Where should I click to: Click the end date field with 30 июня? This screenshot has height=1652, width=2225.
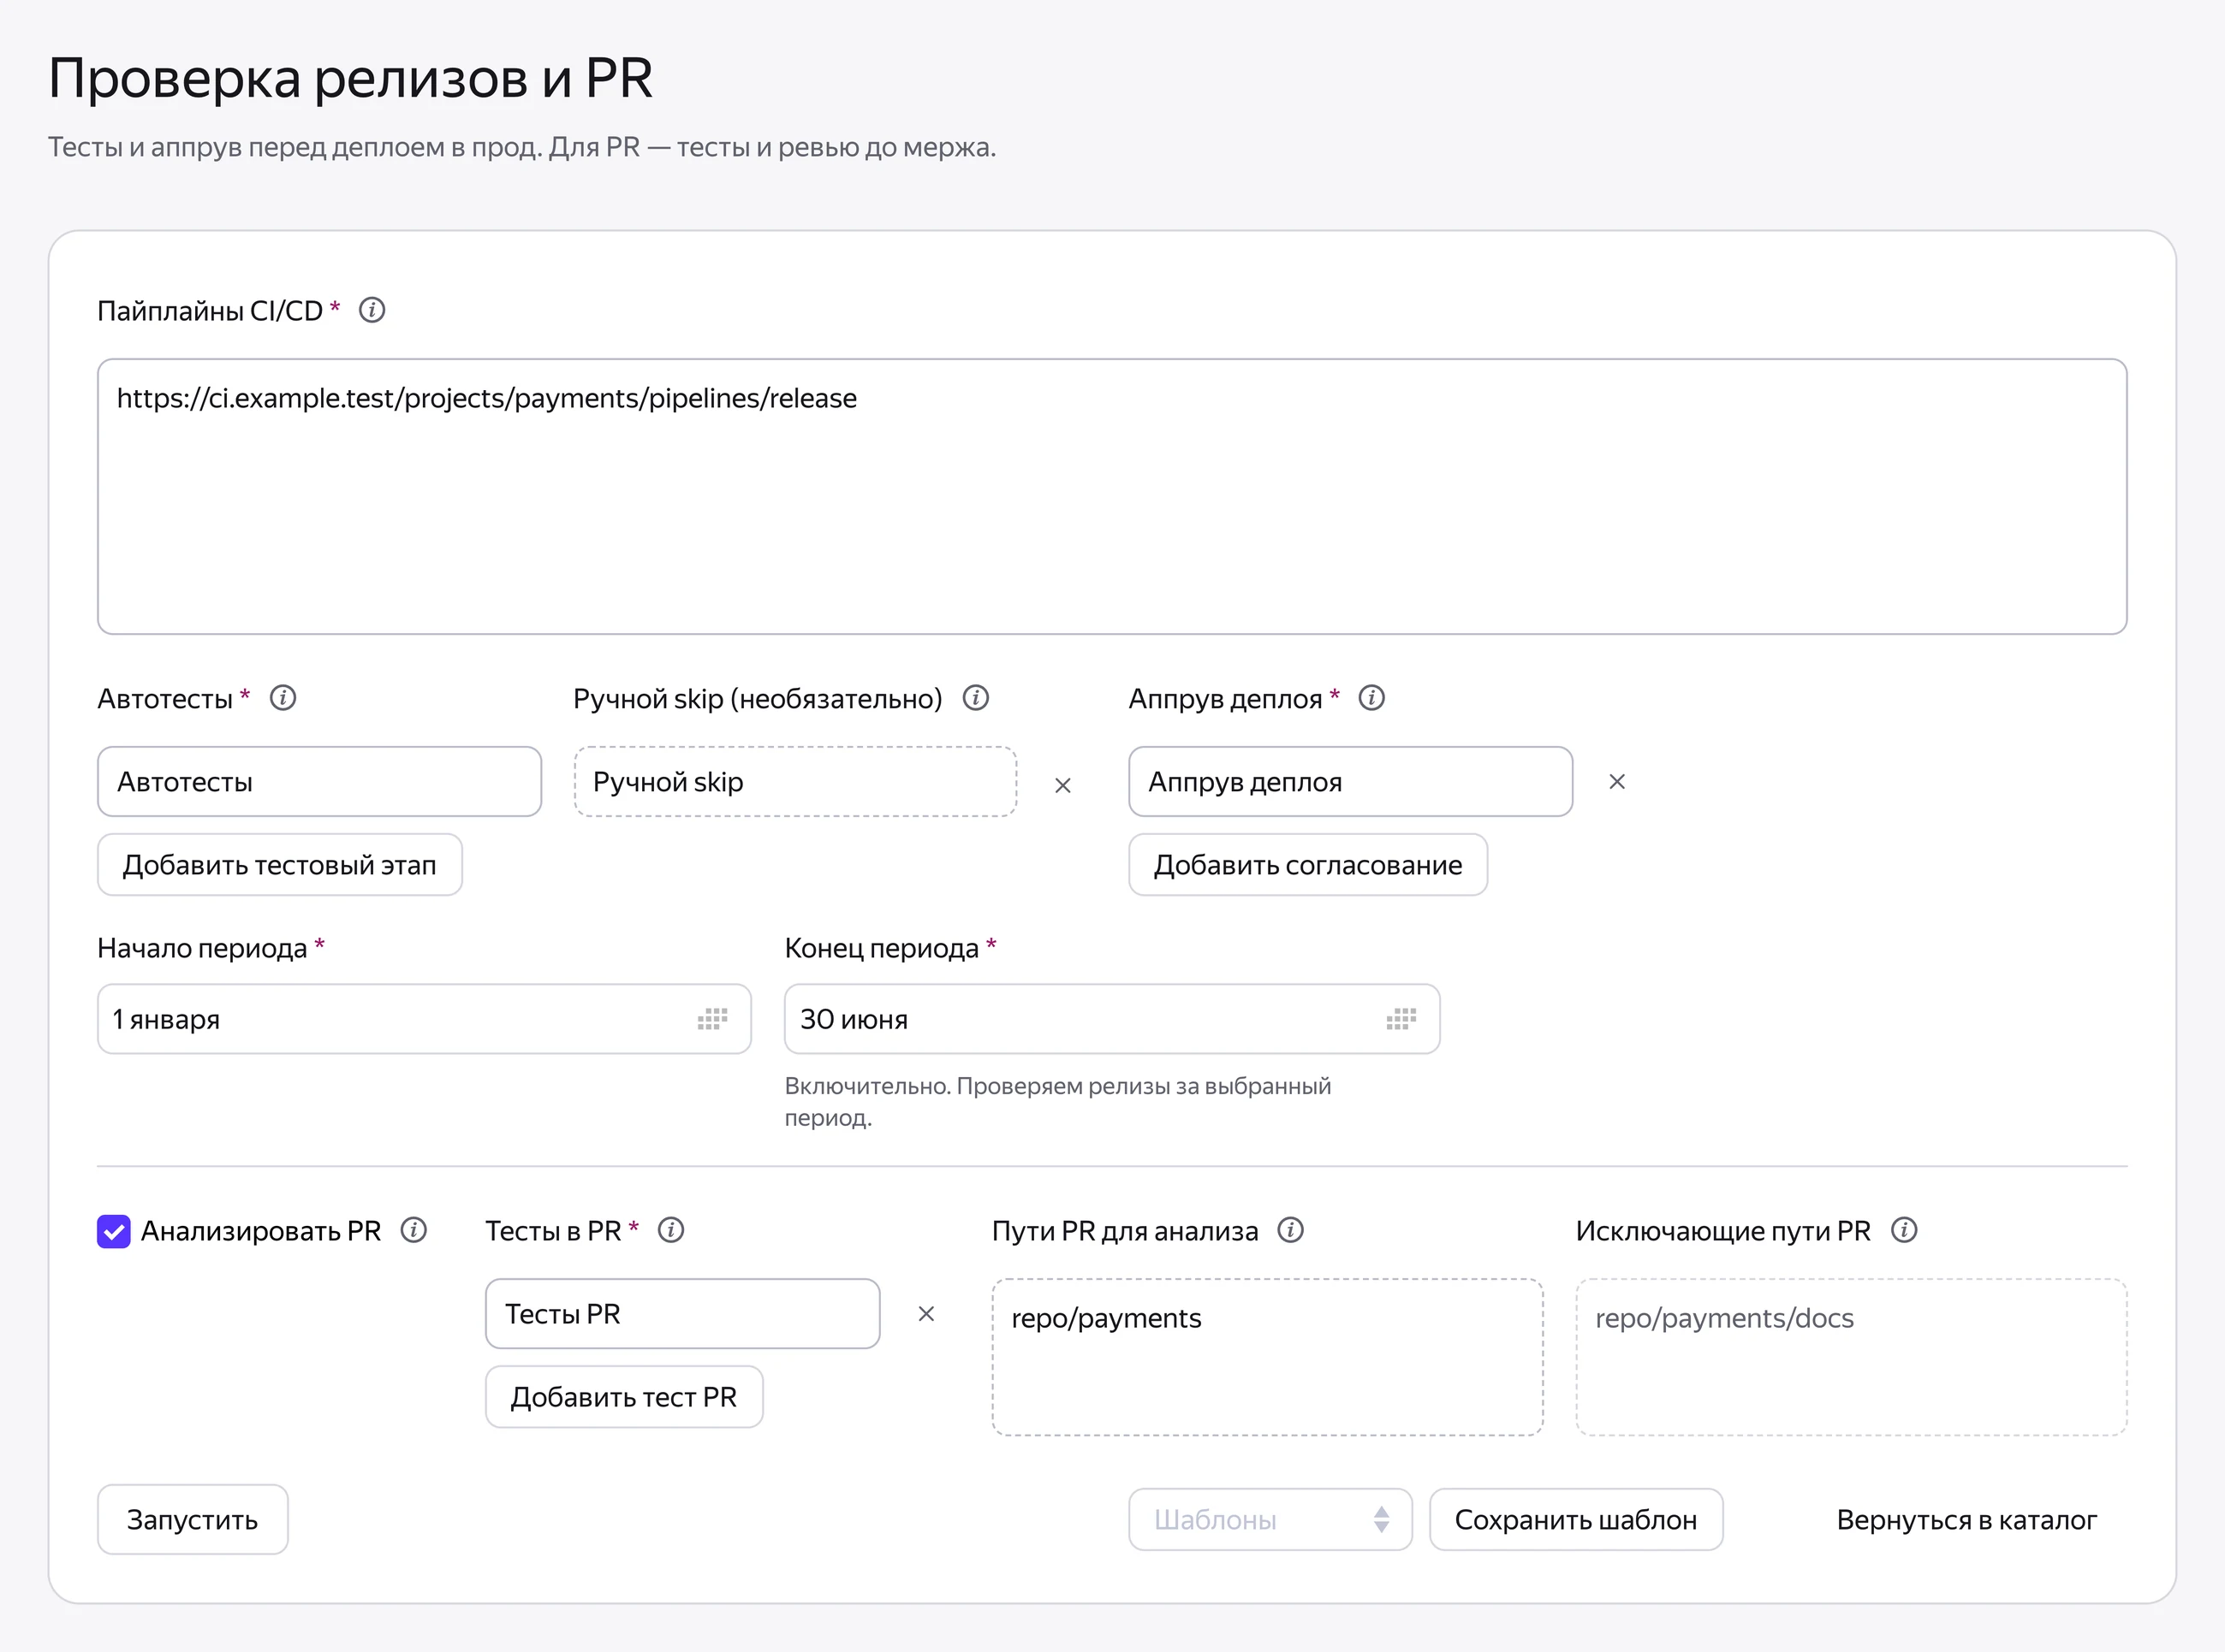1113,1019
